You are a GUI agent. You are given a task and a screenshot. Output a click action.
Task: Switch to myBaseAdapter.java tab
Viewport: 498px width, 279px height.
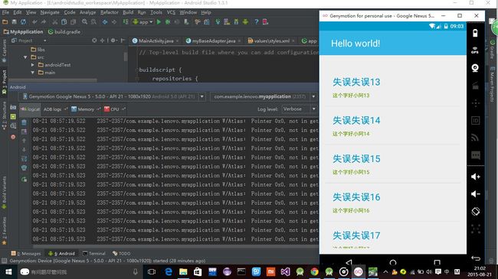point(214,41)
